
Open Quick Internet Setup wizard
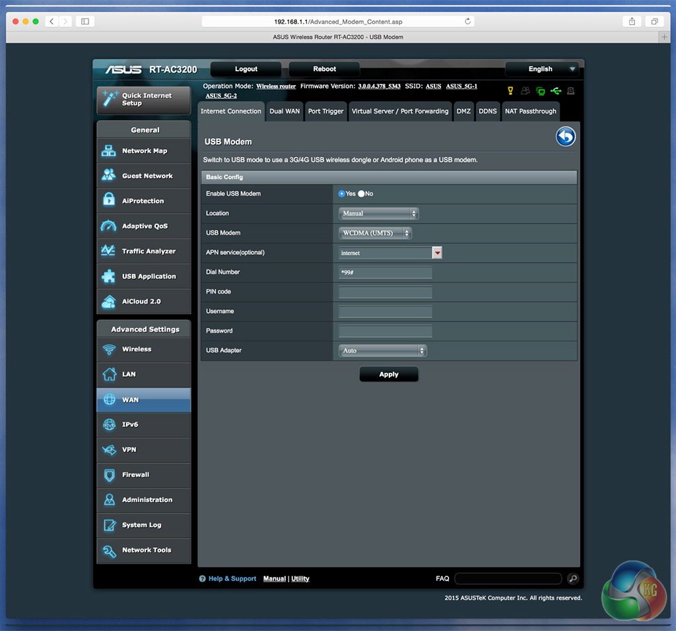pos(143,100)
